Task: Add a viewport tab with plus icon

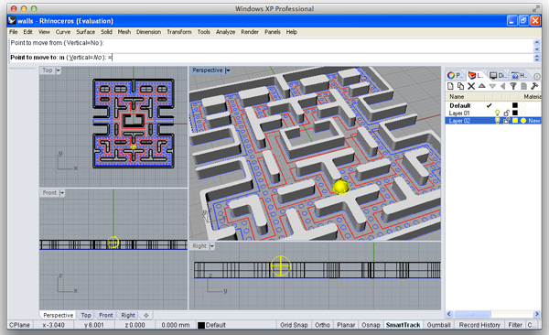Action: tap(146, 315)
